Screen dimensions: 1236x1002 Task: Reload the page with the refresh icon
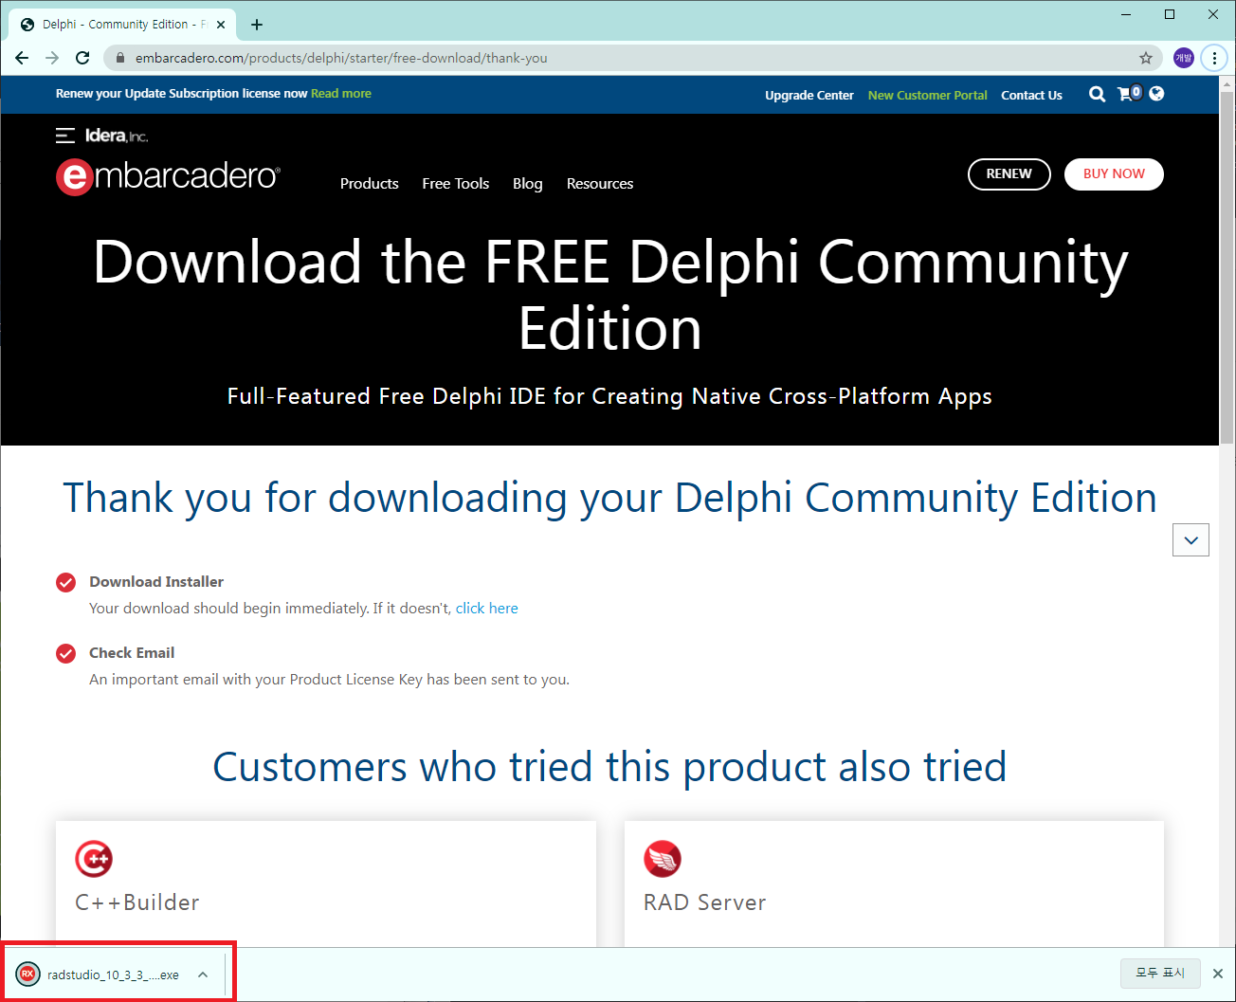coord(82,58)
